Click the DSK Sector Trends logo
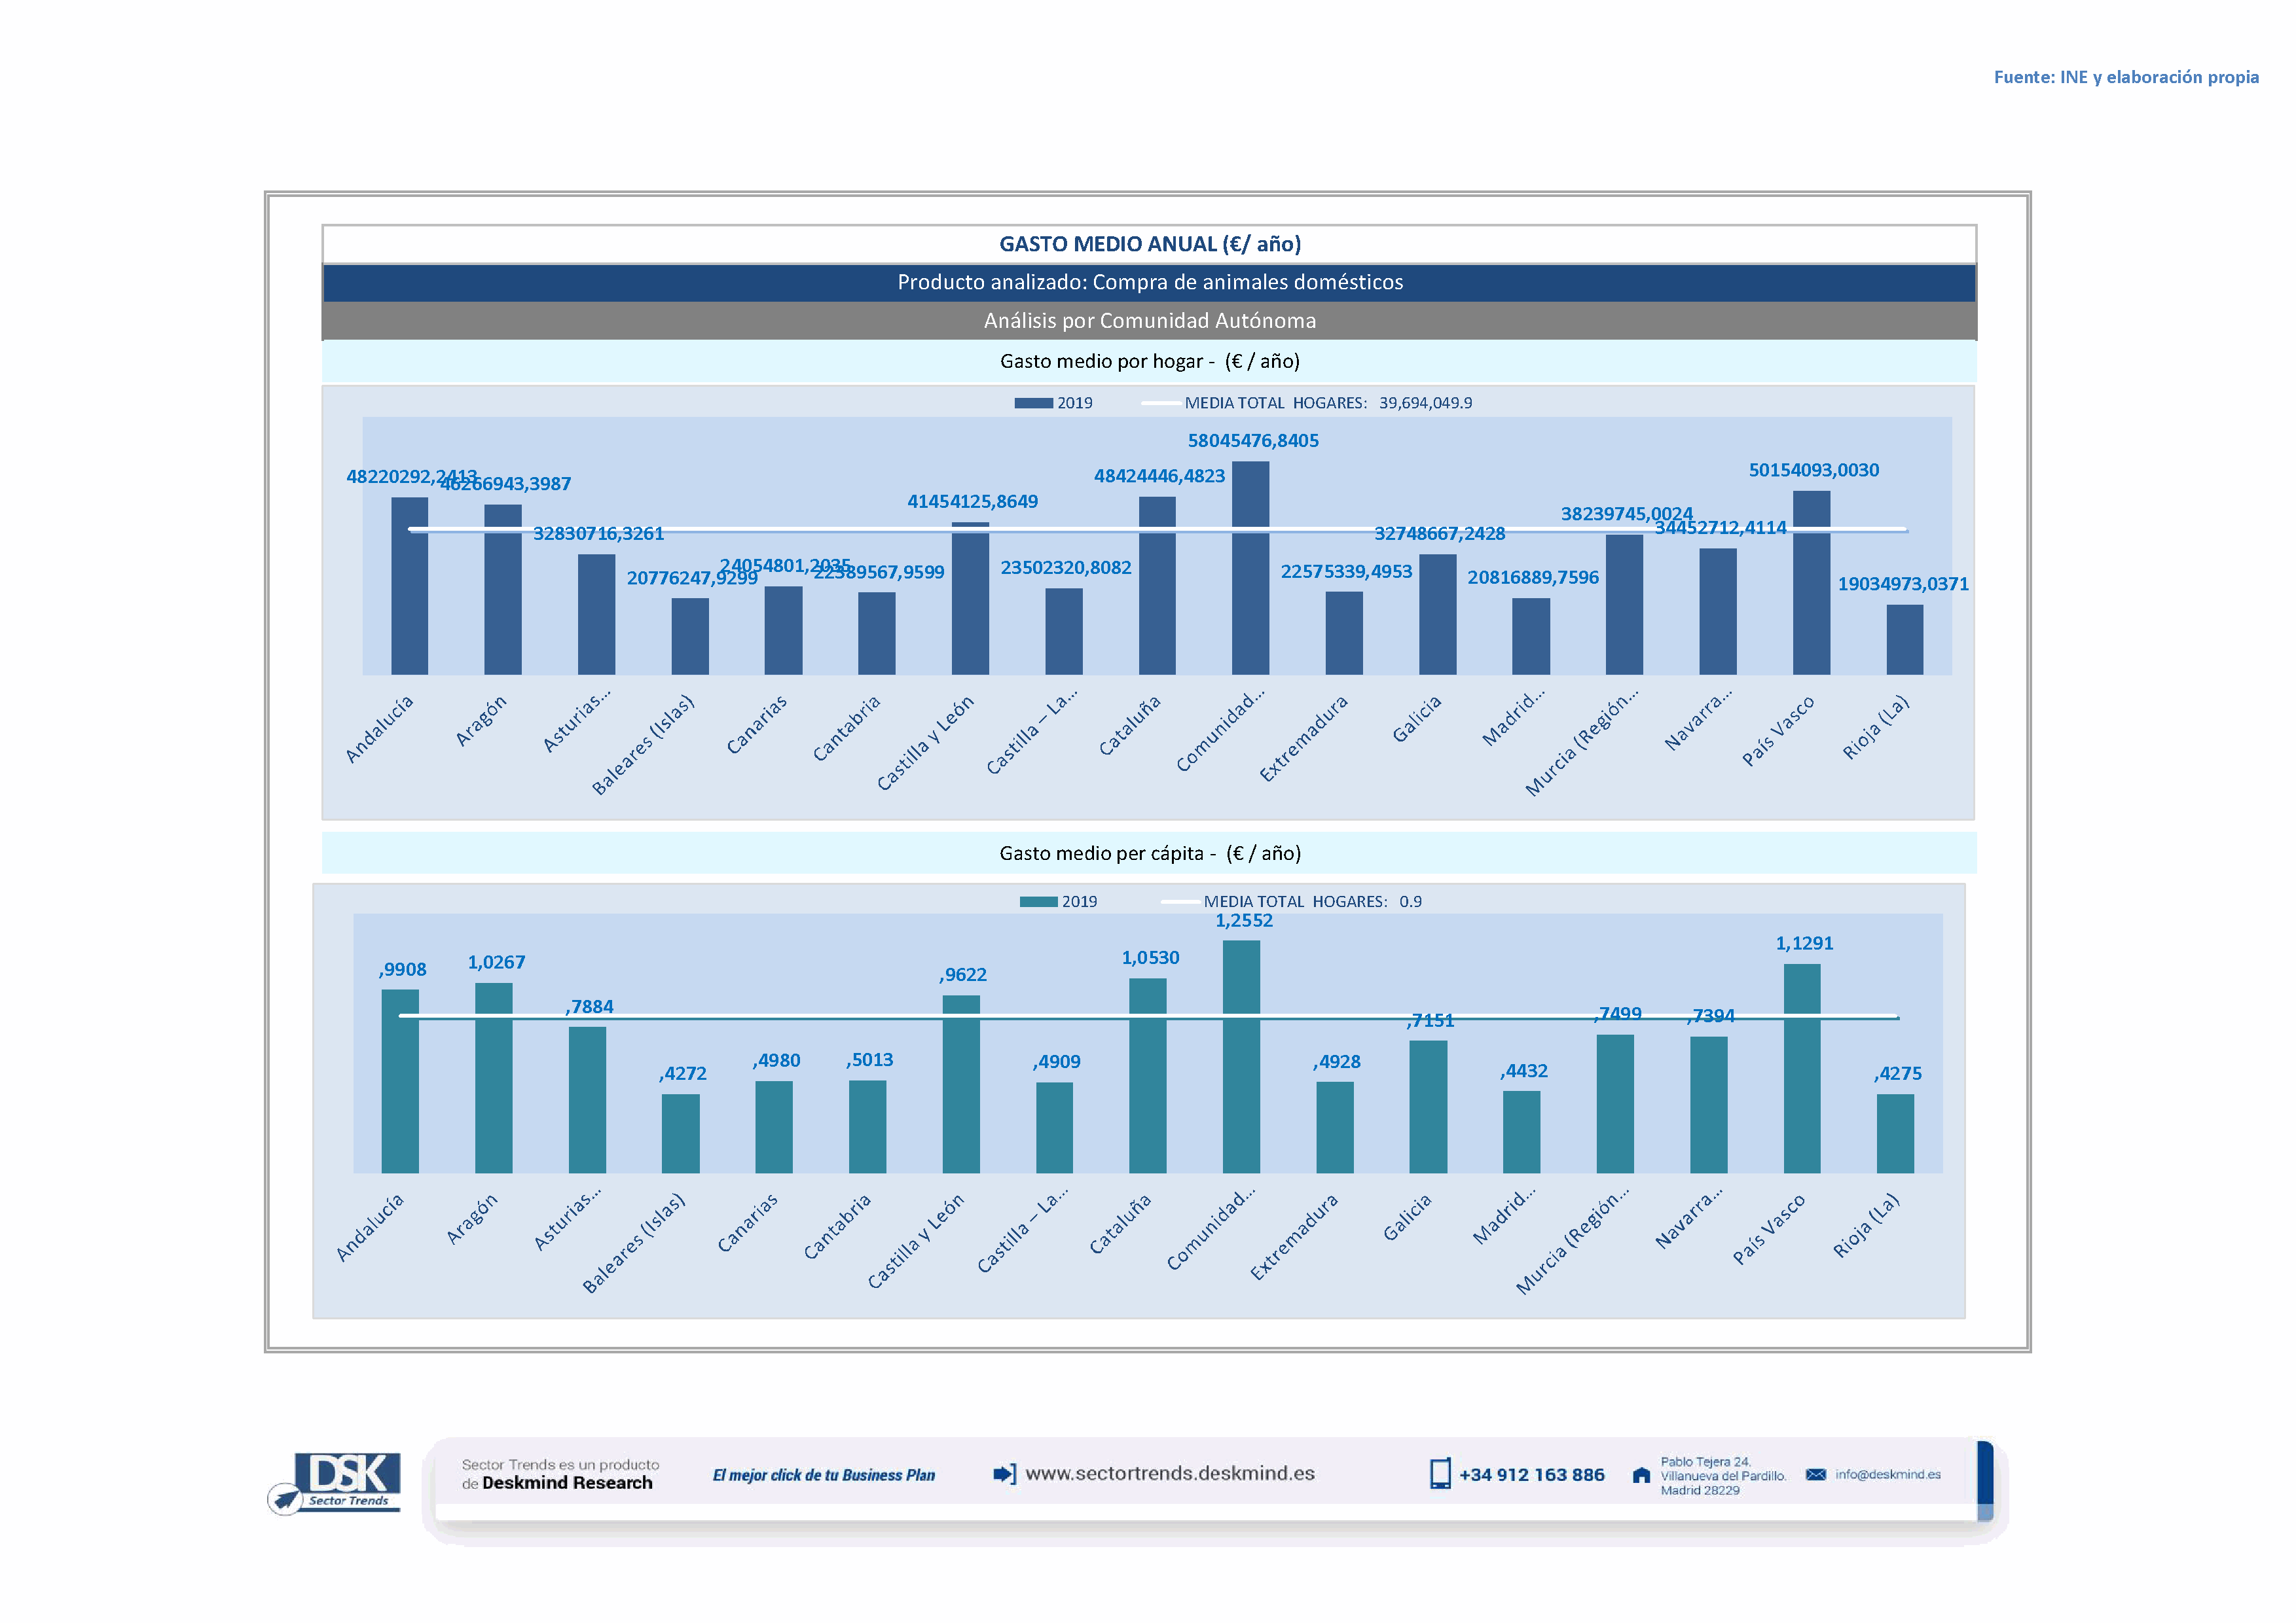2296x1623 pixels. click(x=347, y=1478)
